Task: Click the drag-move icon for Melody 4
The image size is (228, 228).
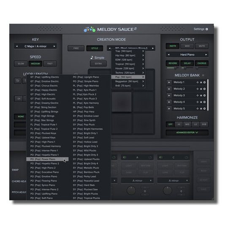Action: pyautogui.click(x=198, y=102)
